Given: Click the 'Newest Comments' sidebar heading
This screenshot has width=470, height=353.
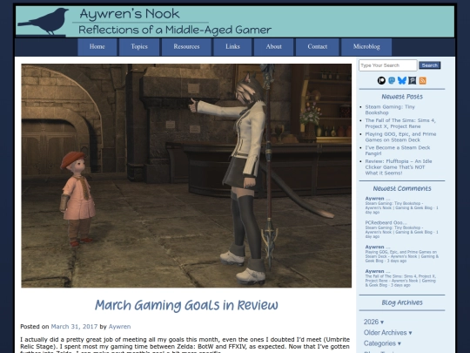Looking at the screenshot, I should (402, 188).
